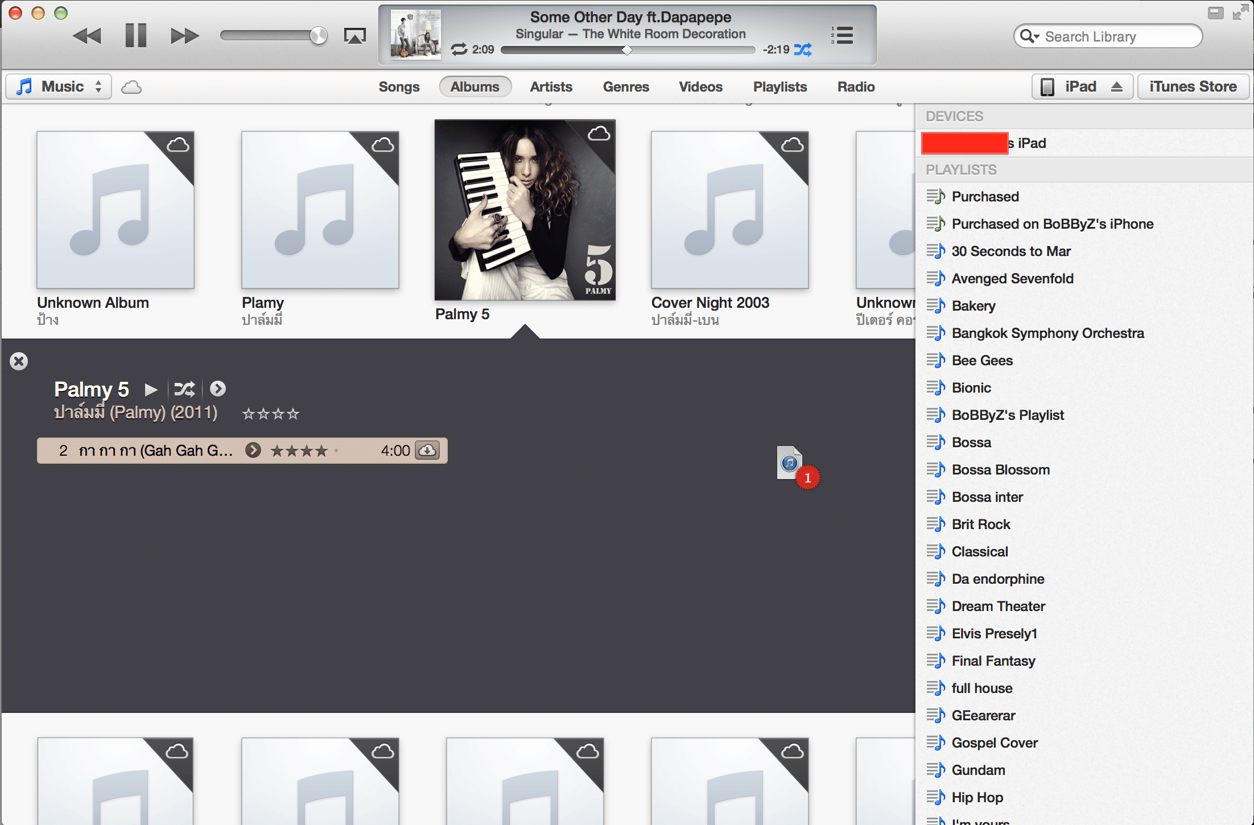1254x825 pixels.
Task: Click BoBByZ's Playlist icon
Action: click(x=936, y=415)
